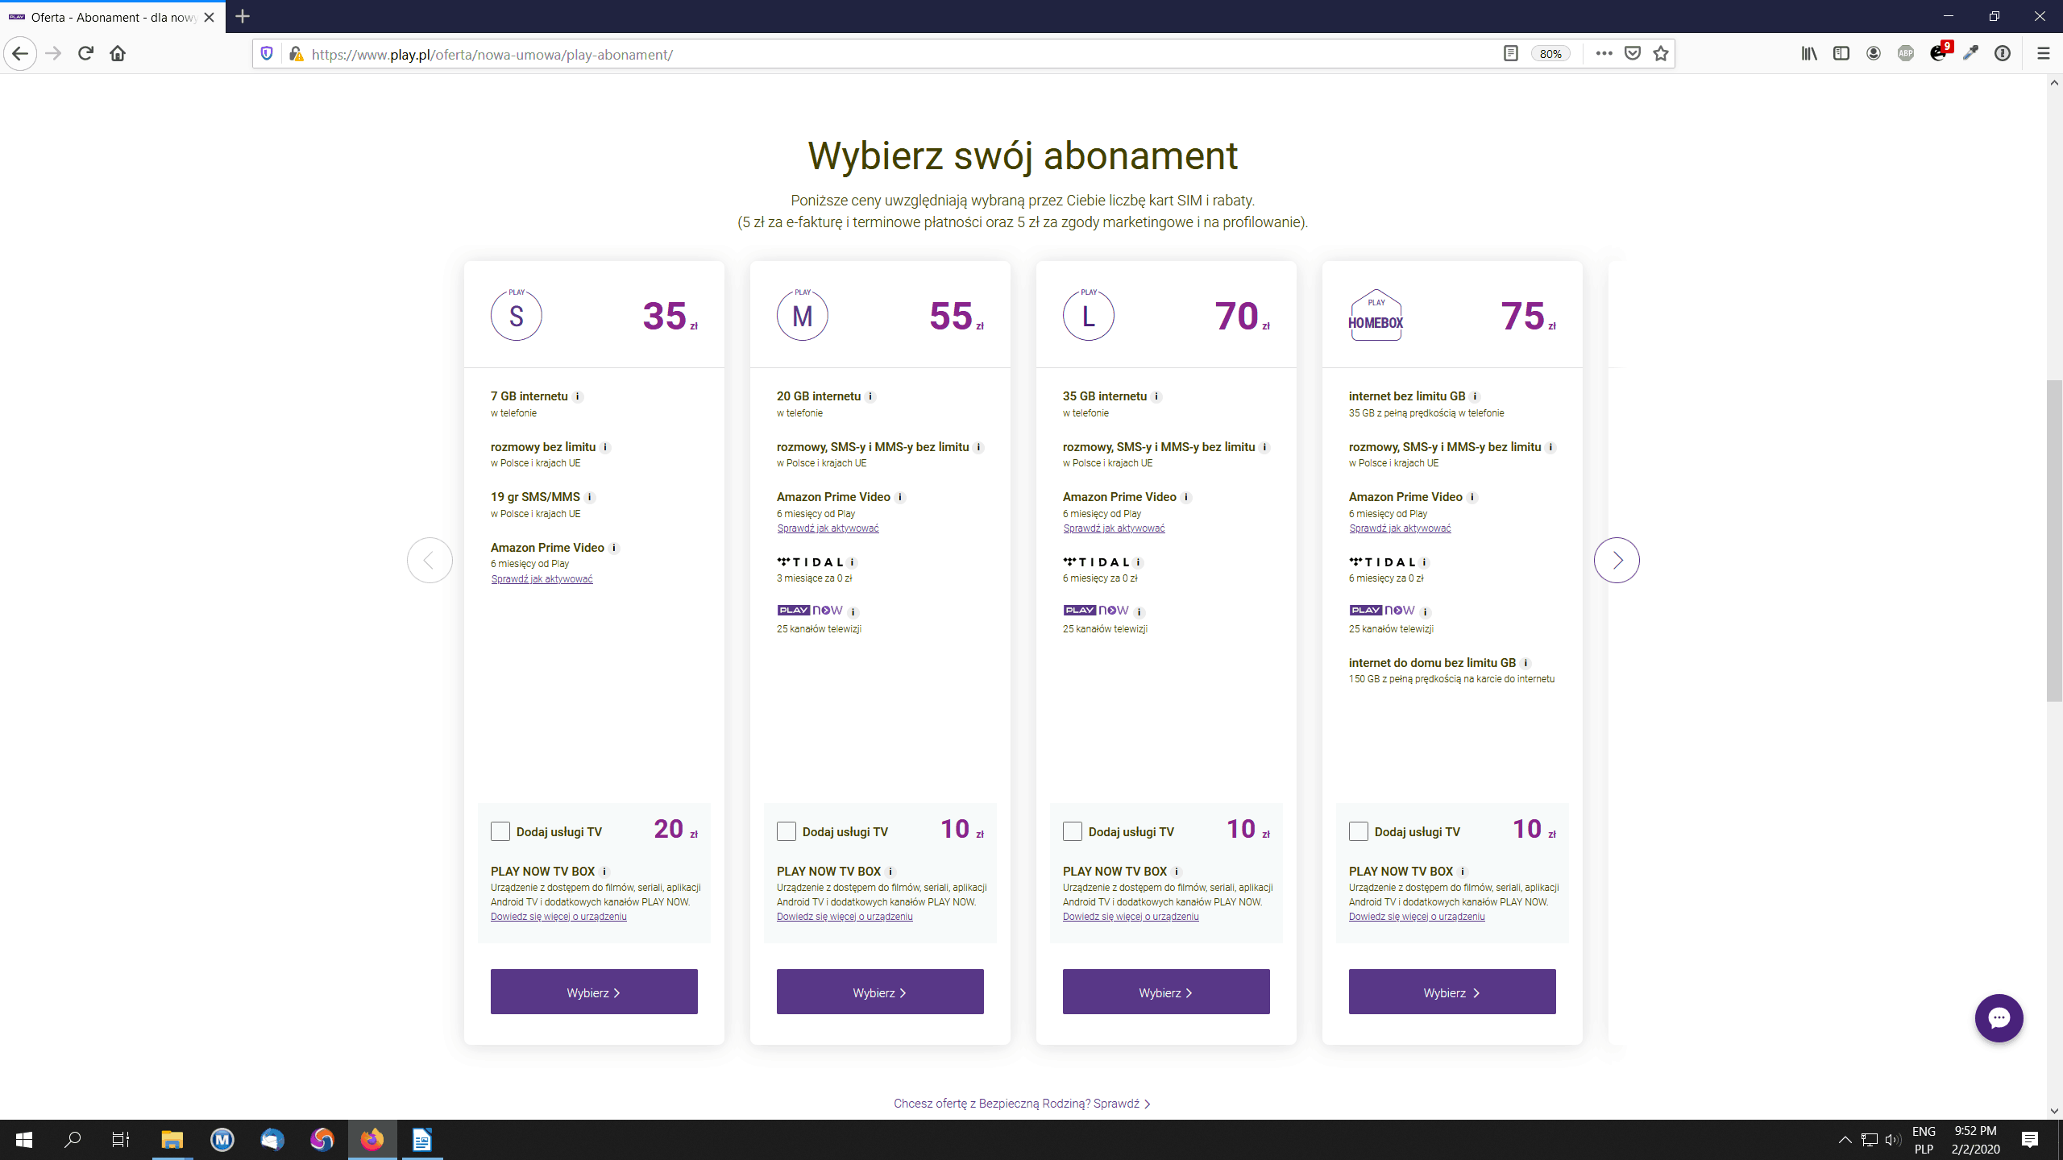Open Sprawdź jak aktywować in Play L plan
This screenshot has width=2063, height=1160.
(x=1114, y=528)
